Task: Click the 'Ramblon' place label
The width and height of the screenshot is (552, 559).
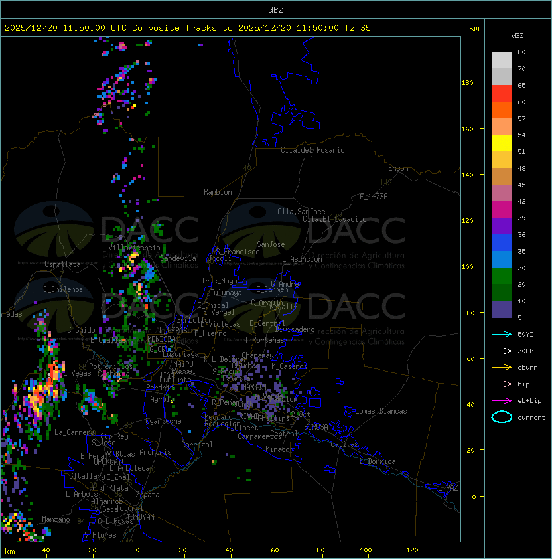Action: [x=218, y=192]
